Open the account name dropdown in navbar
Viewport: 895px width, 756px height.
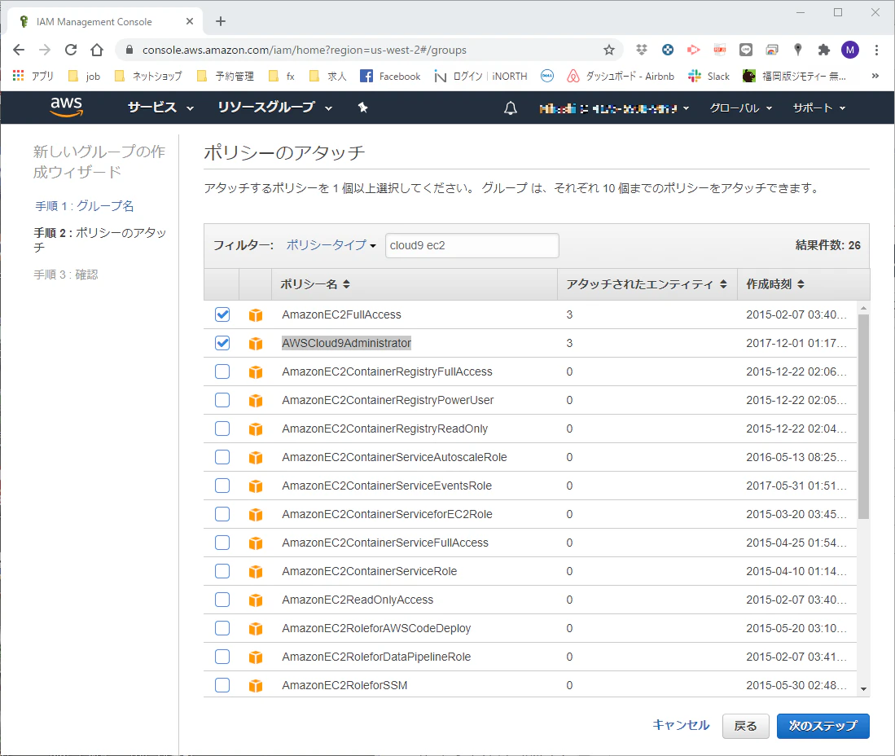tap(614, 108)
